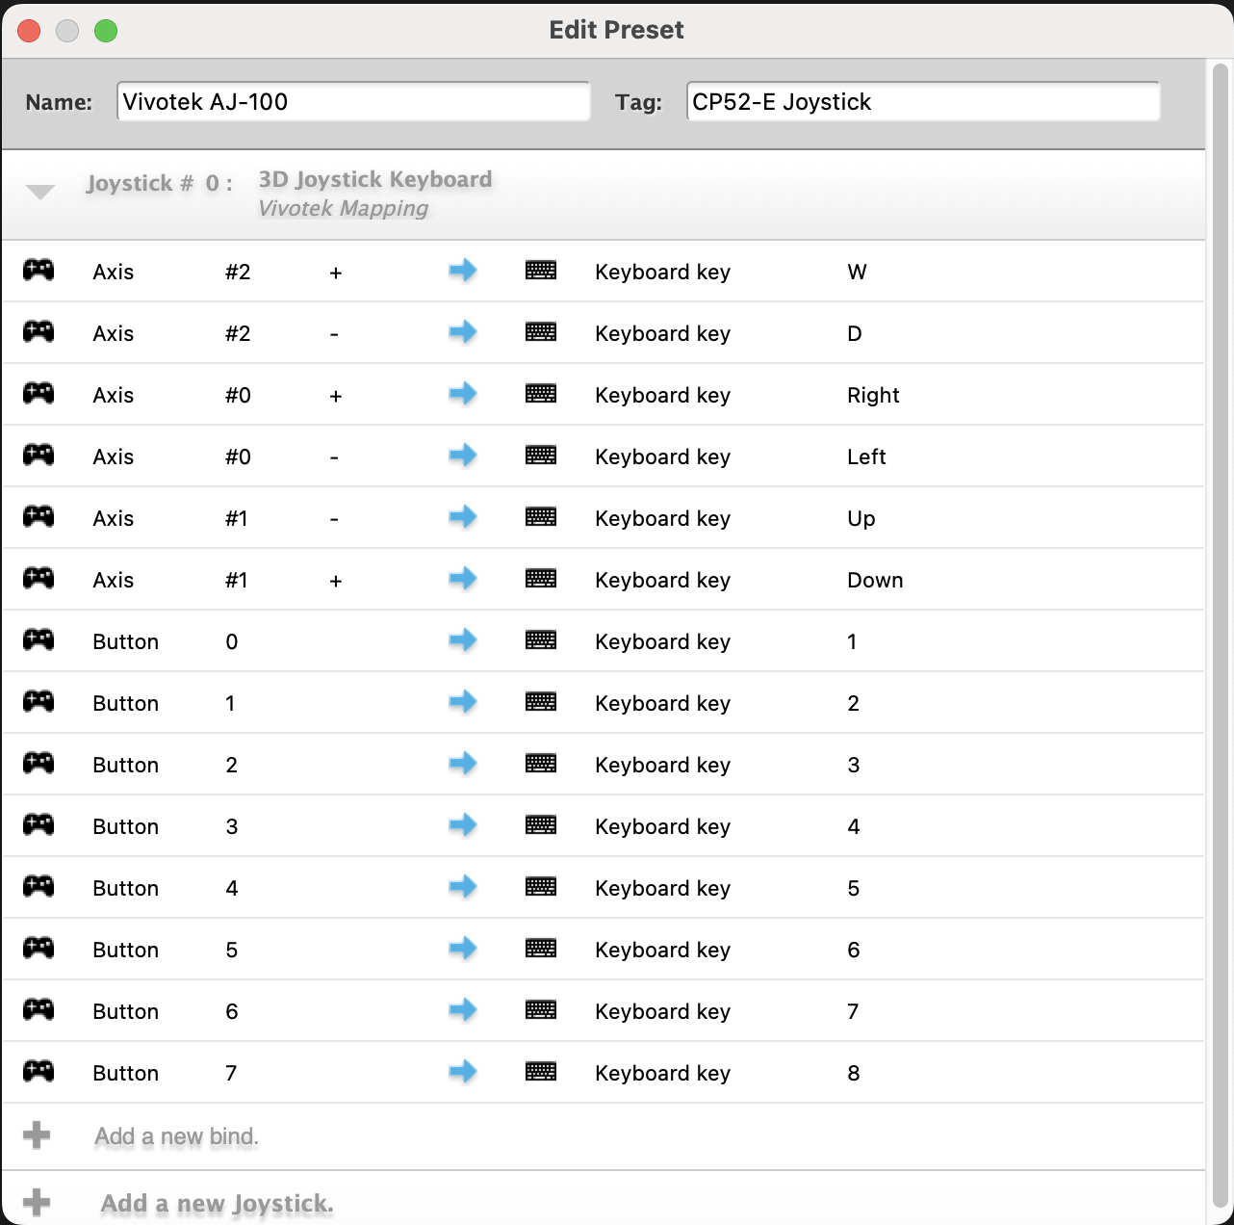
Task: Click Add a new Joystick link
Action: point(218,1203)
